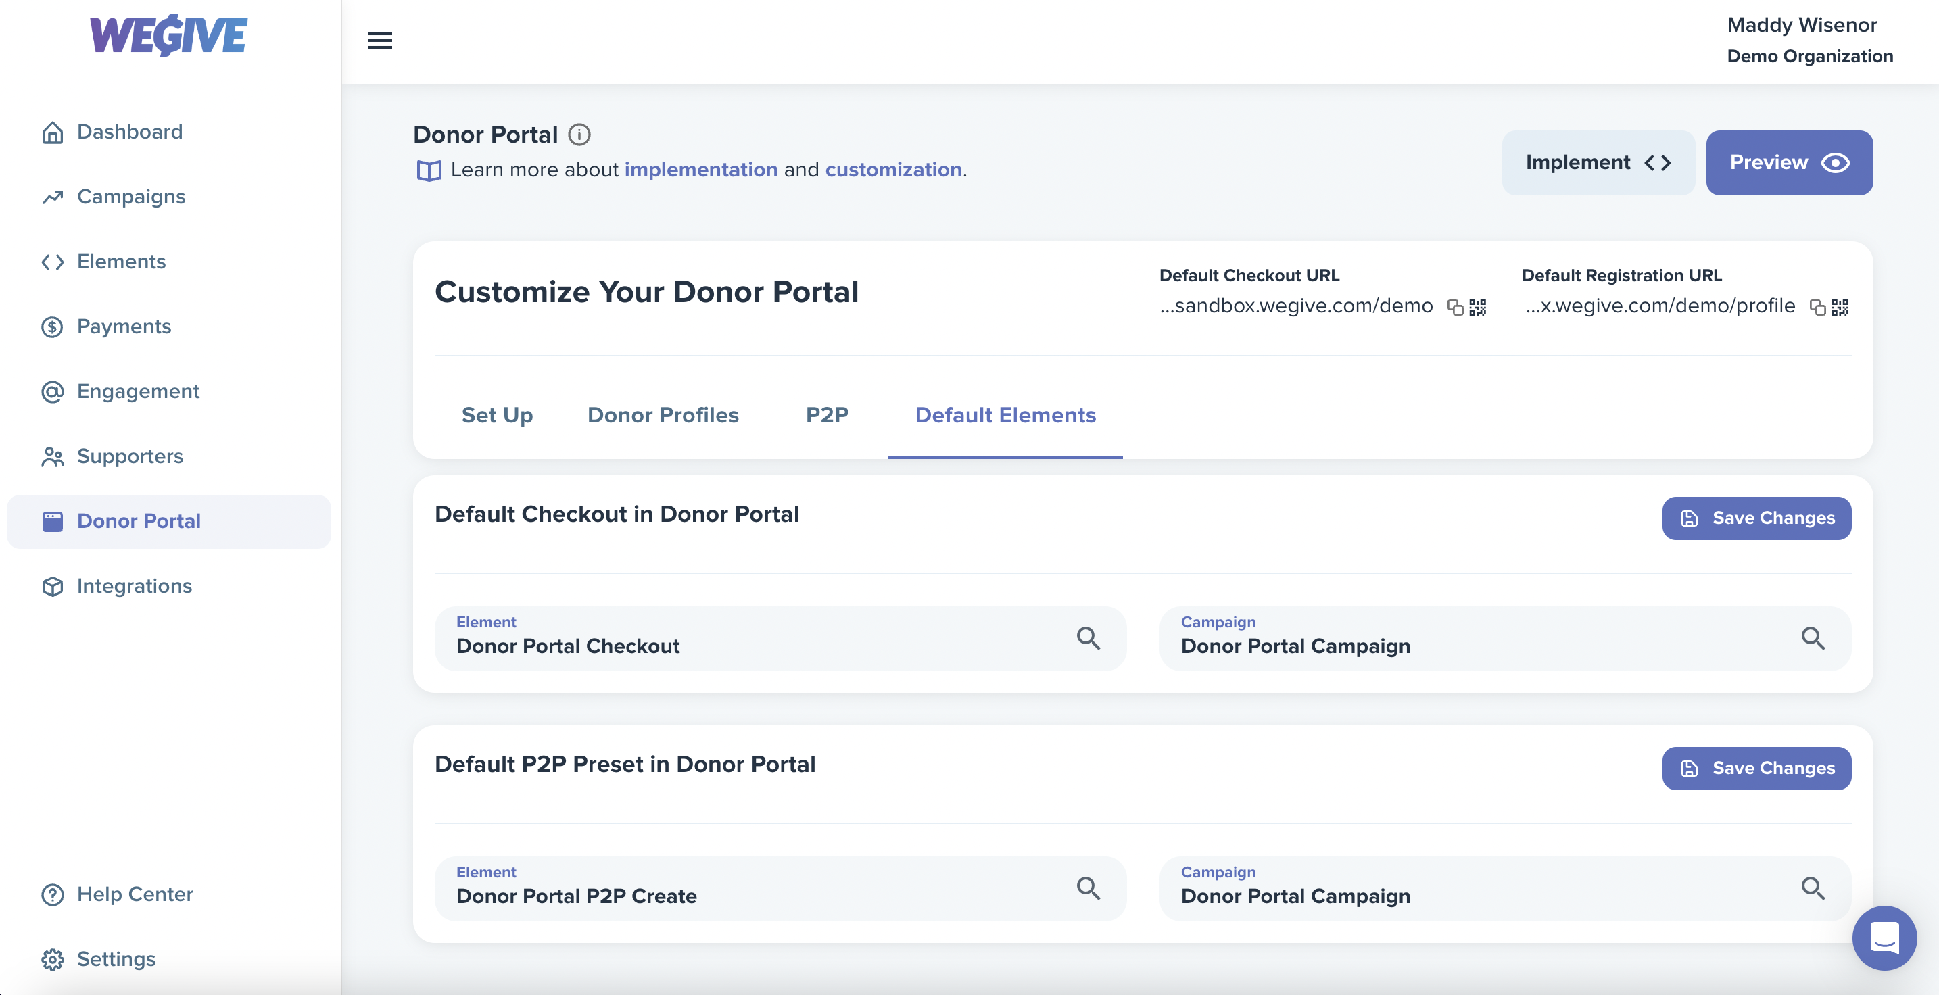This screenshot has height=995, width=1939.
Task: Open Settings in sidebar
Action: 168,959
